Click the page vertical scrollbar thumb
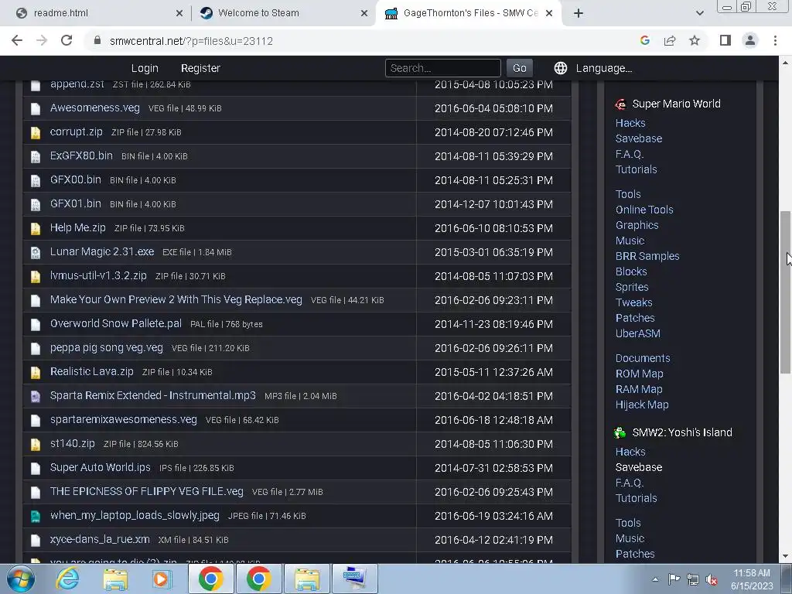Image resolution: width=792 pixels, height=594 pixels. point(785,292)
